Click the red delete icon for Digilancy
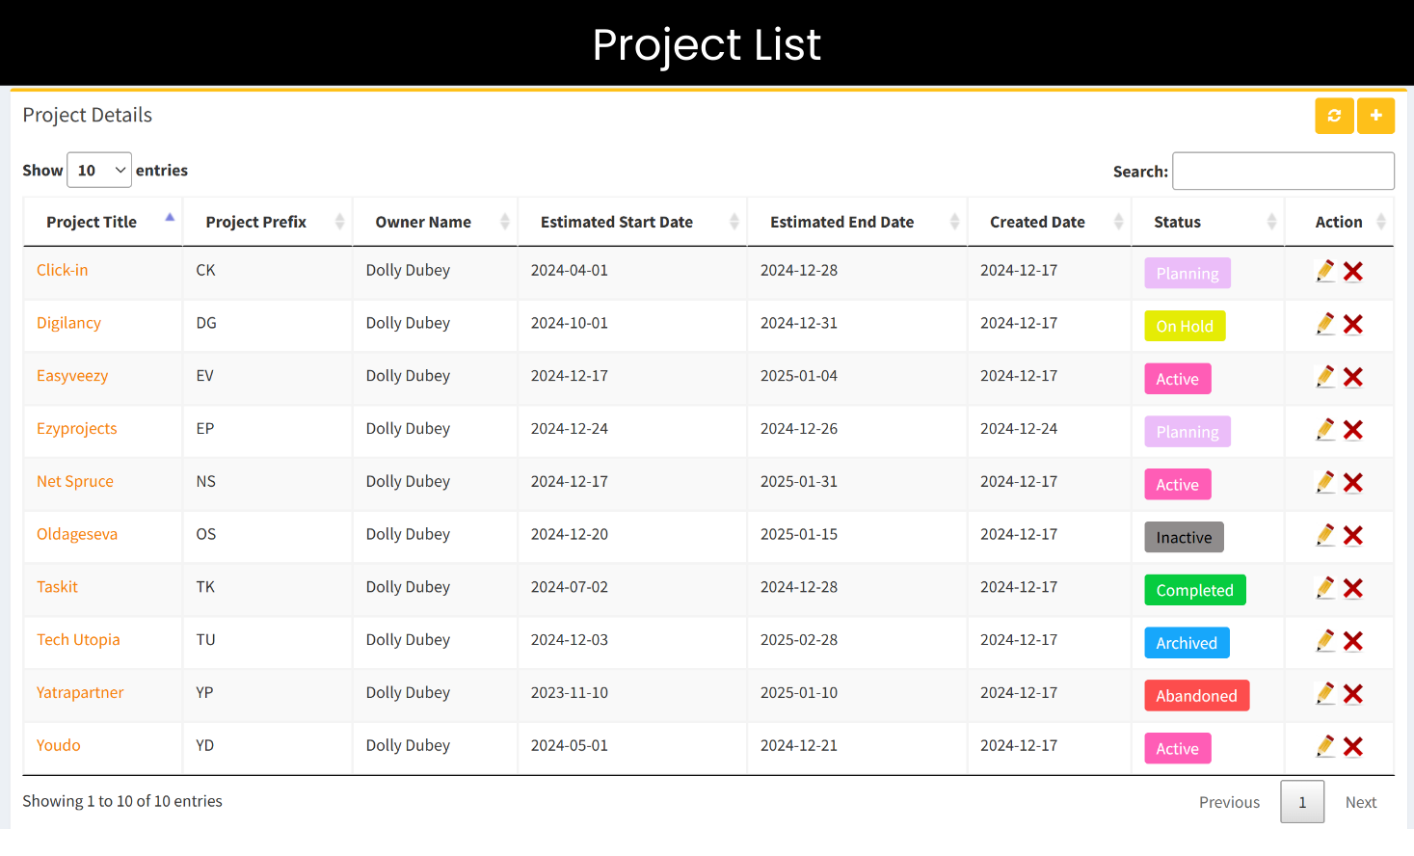The height and width of the screenshot is (856, 1414). click(1353, 324)
